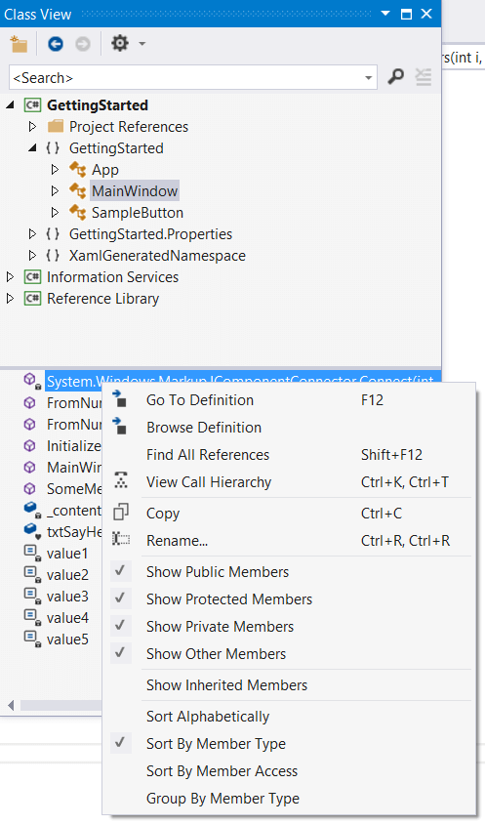Select the value5 member

click(x=66, y=639)
